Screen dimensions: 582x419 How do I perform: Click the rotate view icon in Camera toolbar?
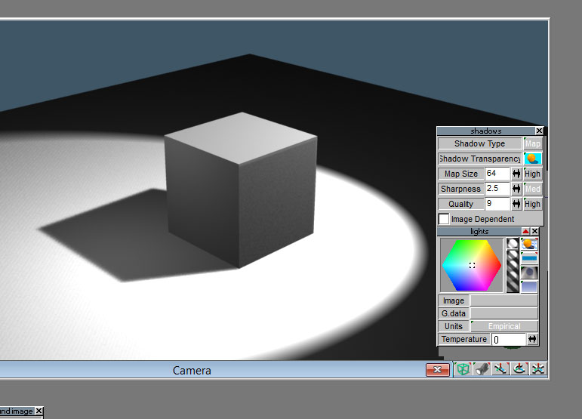pyautogui.click(x=519, y=369)
